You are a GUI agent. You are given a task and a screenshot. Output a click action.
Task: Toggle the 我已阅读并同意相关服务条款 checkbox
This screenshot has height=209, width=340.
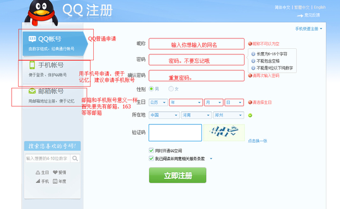(x=151, y=159)
